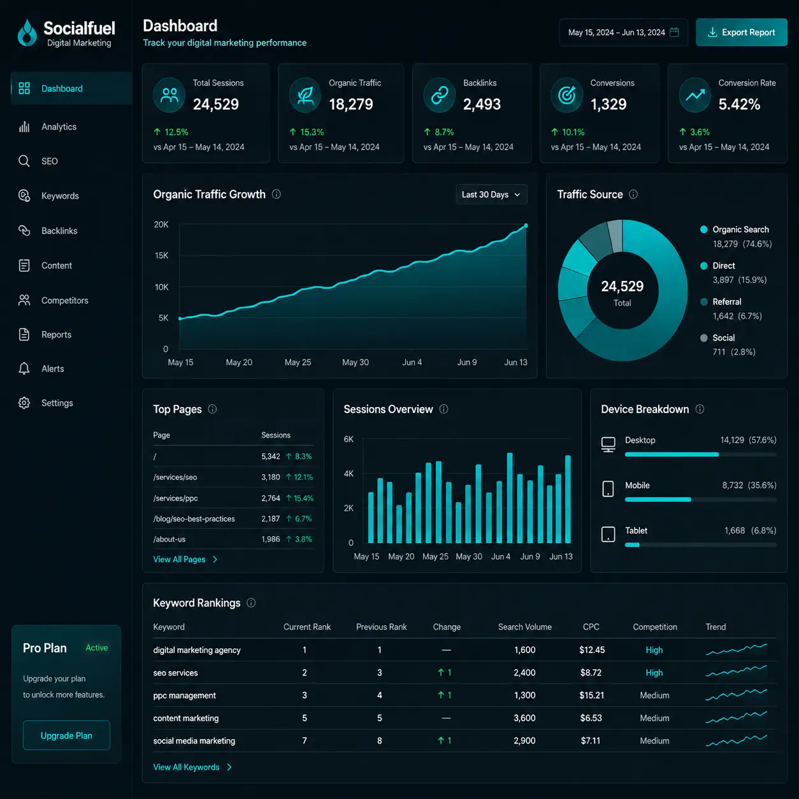Click info icon next to Traffic Source
799x799 pixels.
coord(633,194)
